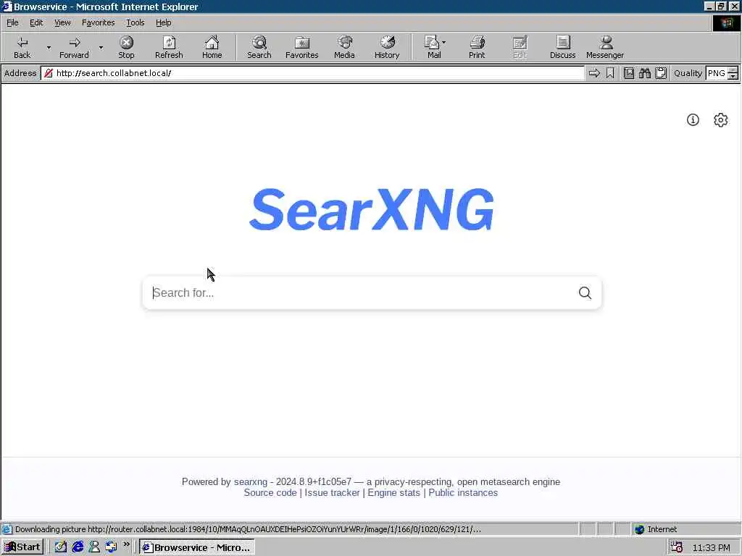Open the Forward history dropdown arrow
Image resolution: width=742 pixels, height=556 pixels.
point(101,47)
